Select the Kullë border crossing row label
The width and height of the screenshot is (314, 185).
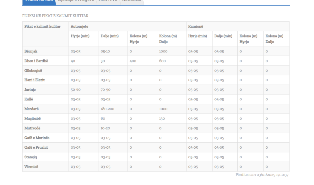29,99
